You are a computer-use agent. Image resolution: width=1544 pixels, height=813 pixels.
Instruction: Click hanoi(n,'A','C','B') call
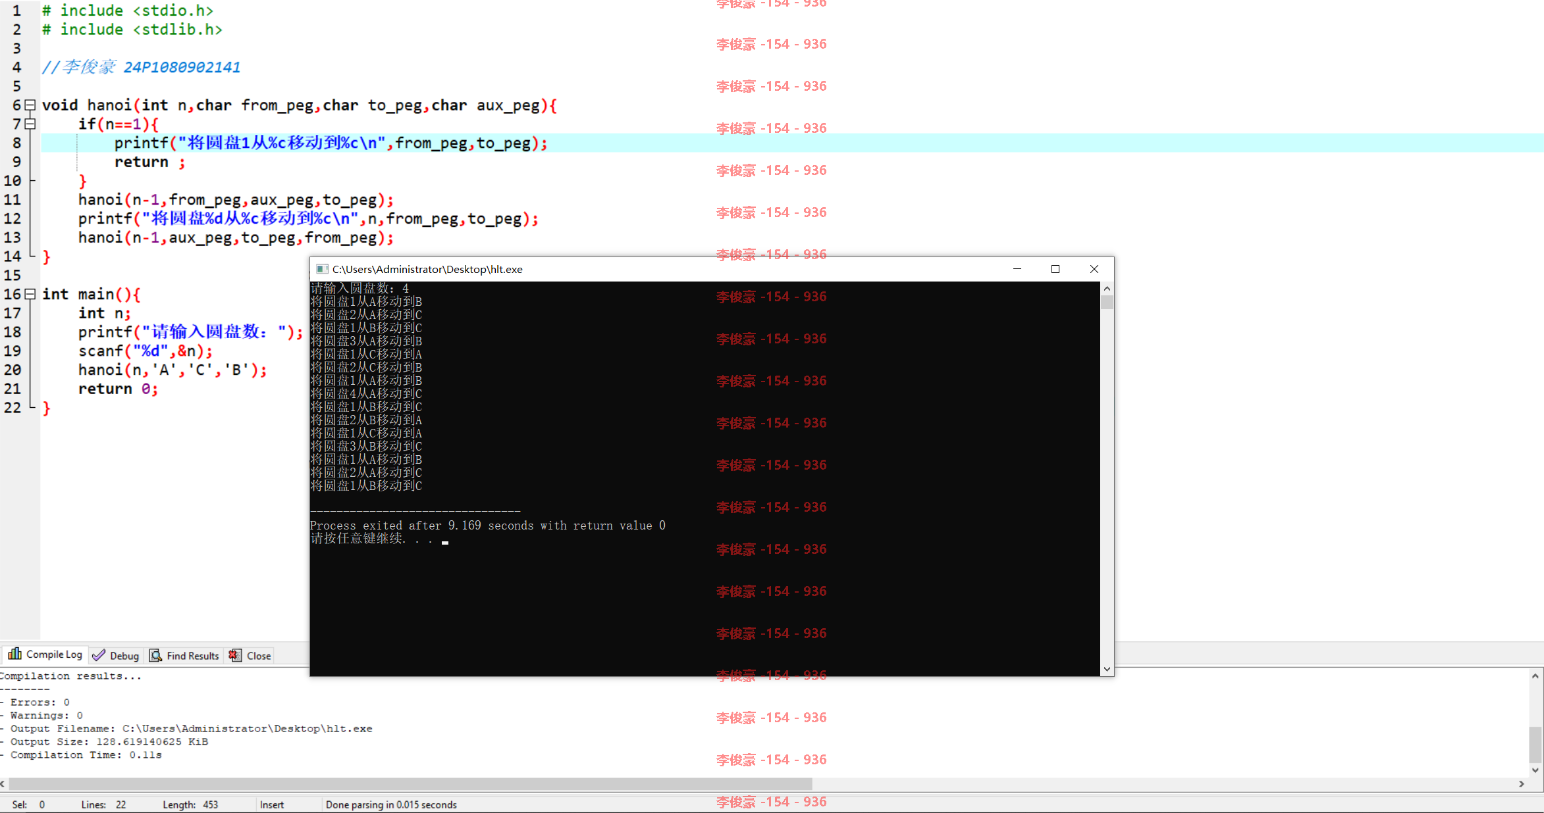click(173, 370)
